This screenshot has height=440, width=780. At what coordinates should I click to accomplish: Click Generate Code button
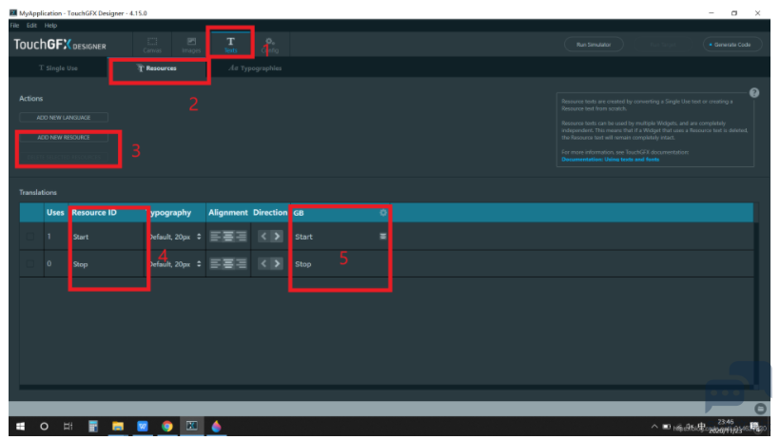[x=732, y=45]
